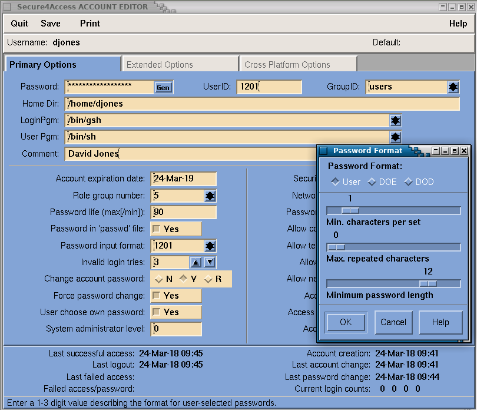Minimize the Password Format dialog window
This screenshot has height=410, width=477.
[x=445, y=151]
